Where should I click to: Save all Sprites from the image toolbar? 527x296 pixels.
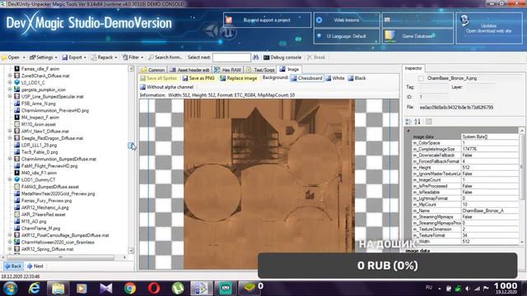pos(158,78)
